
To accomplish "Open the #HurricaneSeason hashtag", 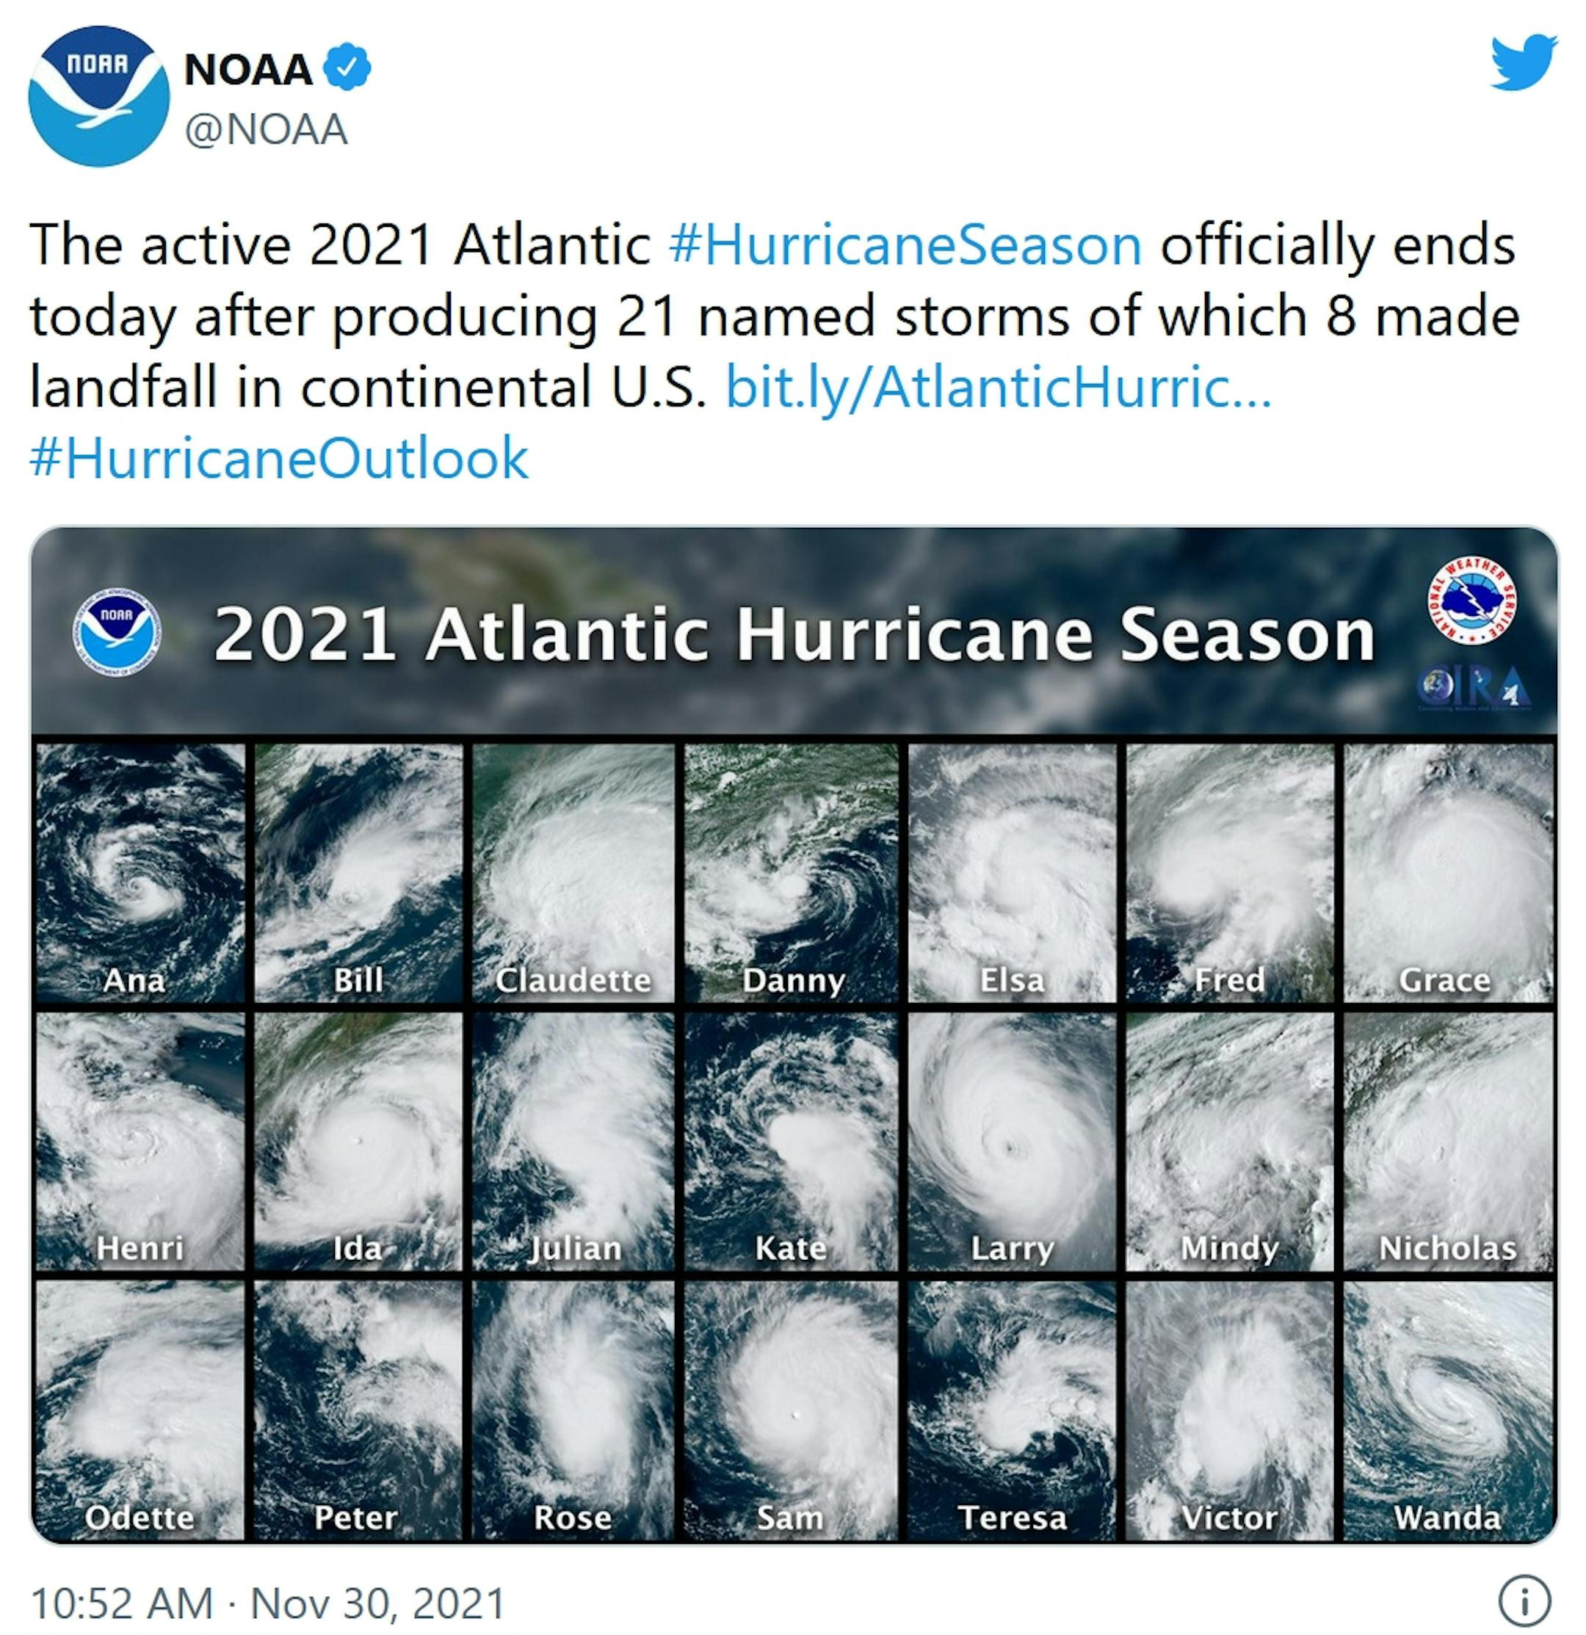I will [x=905, y=244].
